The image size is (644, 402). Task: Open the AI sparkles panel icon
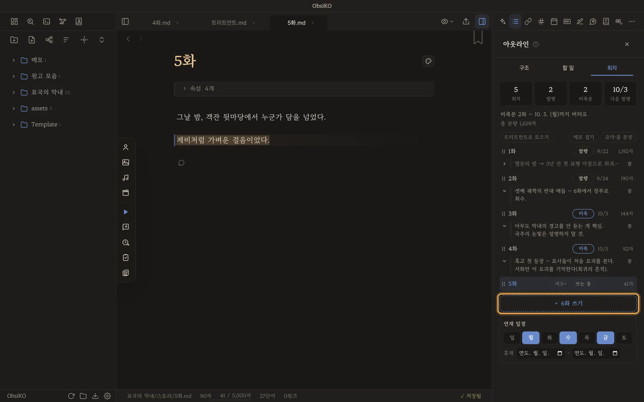point(503,22)
